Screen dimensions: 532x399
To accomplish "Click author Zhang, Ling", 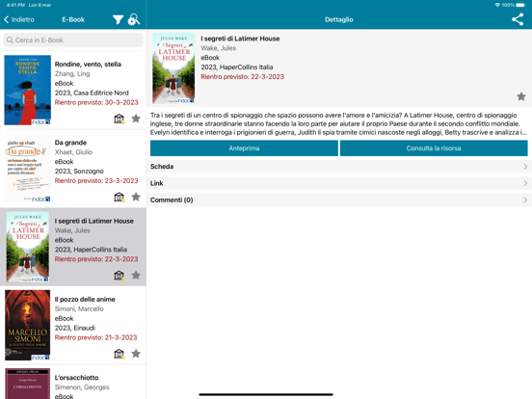I will 72,73.
